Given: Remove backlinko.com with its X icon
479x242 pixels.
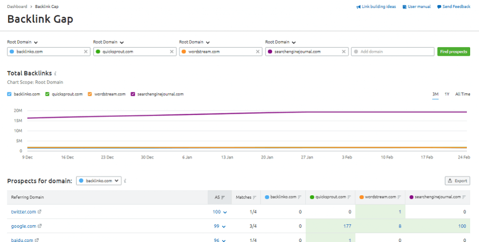Looking at the screenshot, I should pos(86,51).
